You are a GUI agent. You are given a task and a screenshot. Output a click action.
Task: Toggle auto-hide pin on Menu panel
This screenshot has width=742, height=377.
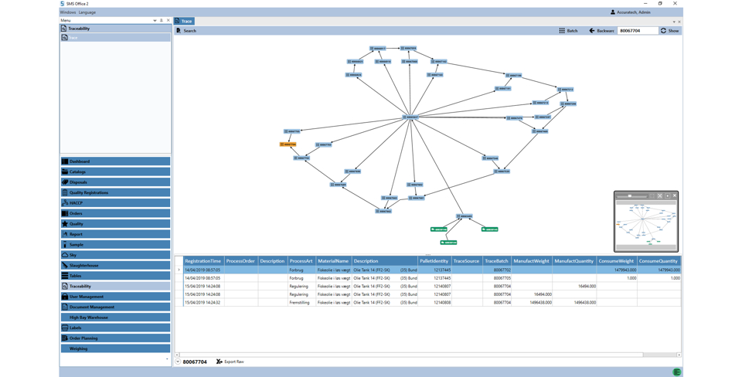[162, 21]
